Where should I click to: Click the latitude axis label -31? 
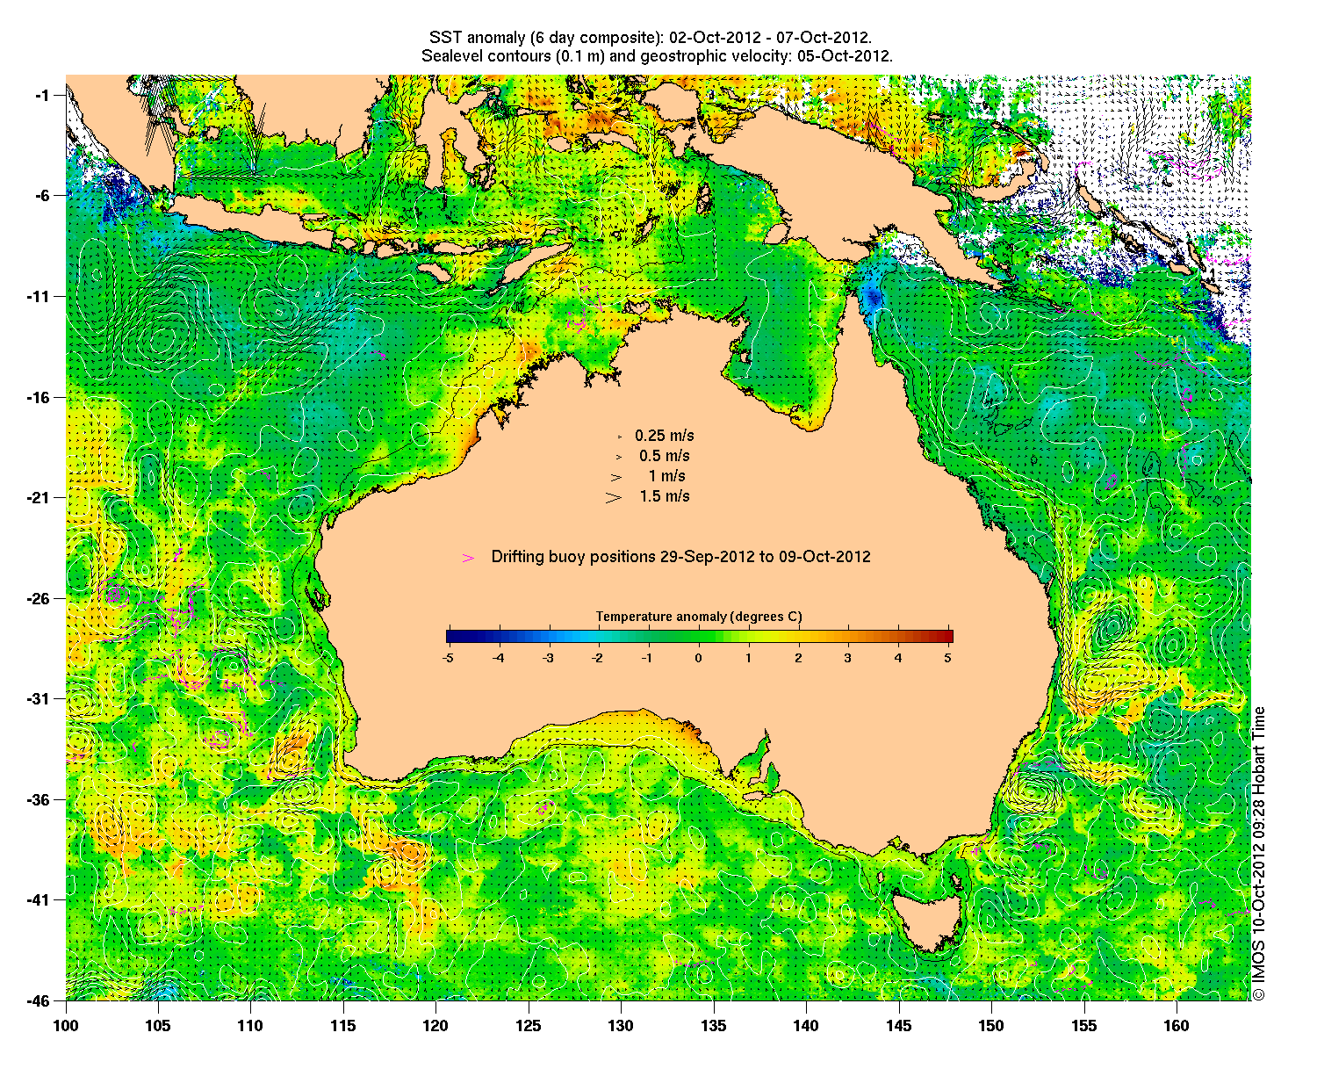tap(39, 698)
